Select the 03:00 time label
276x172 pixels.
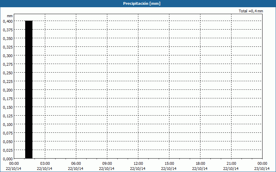tap(45, 164)
